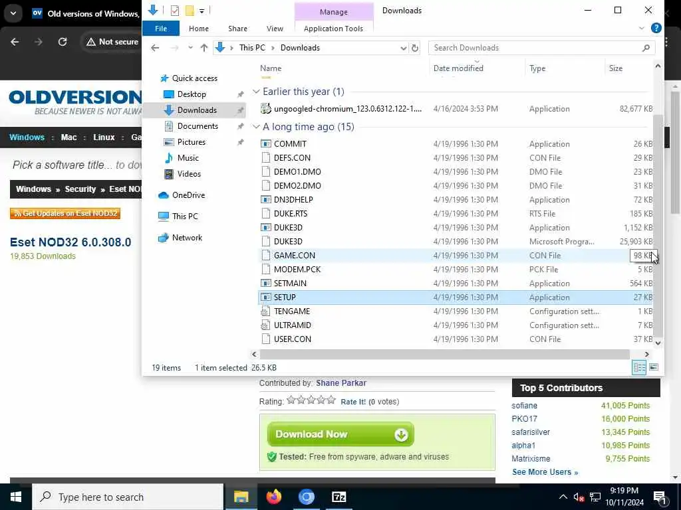The width and height of the screenshot is (681, 510).
Task: Click vertical scrollbar down arrow in file list
Action: click(658, 343)
